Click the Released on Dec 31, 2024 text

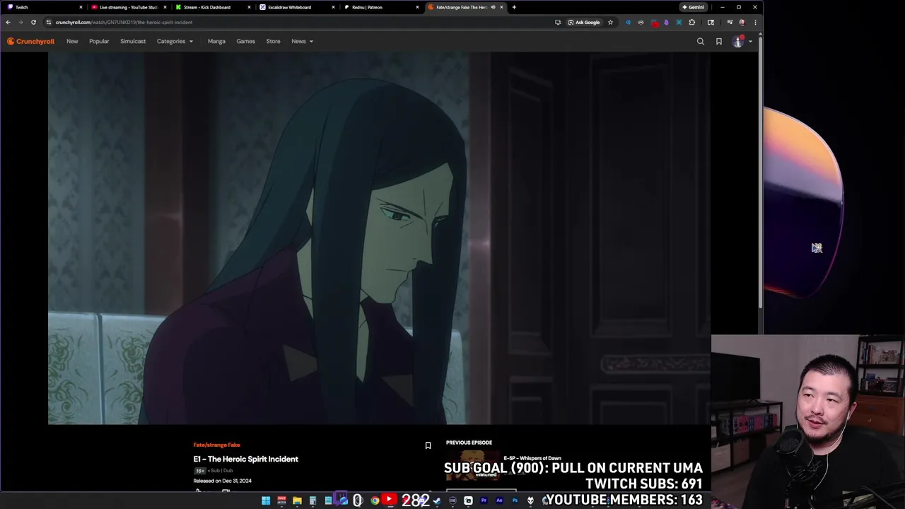coord(222,481)
